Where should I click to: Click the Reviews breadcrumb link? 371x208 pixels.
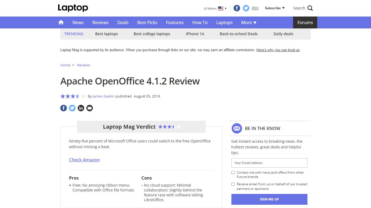click(x=84, y=65)
